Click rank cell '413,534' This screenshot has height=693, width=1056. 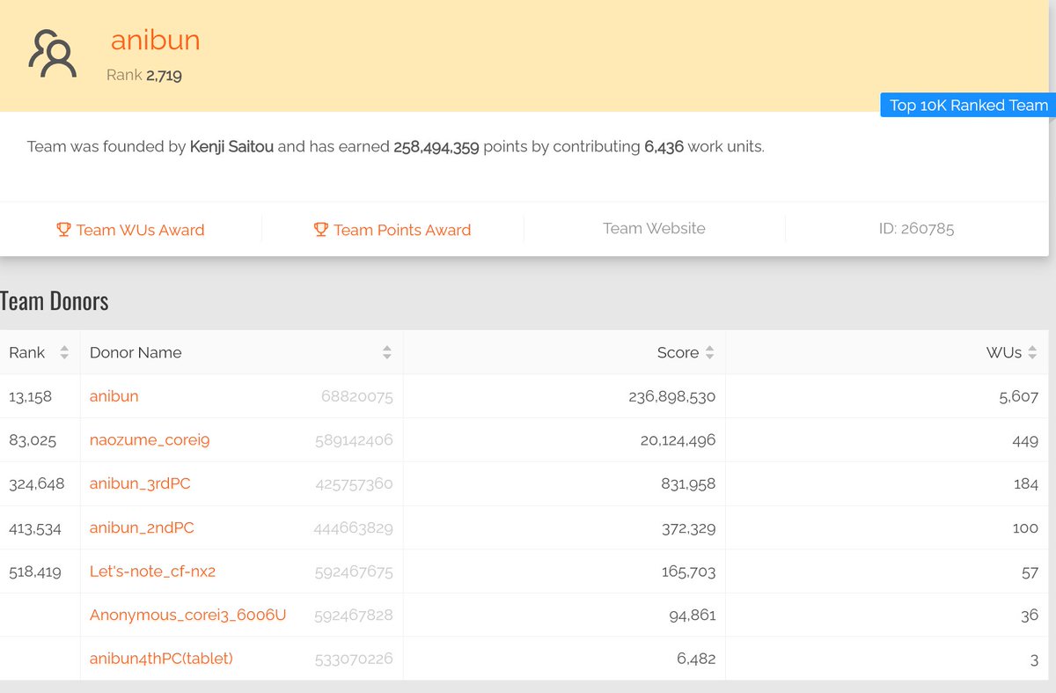[35, 527]
